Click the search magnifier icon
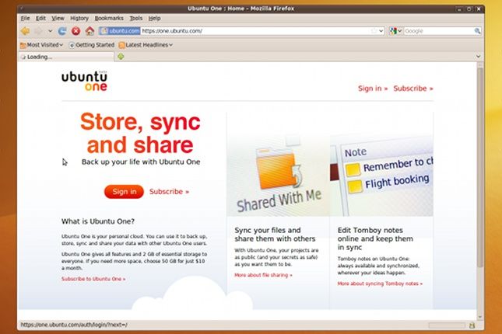Viewport: 502px width, 334px height. click(477, 31)
